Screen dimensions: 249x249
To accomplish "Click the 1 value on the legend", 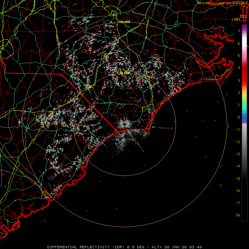I will 239,105.
